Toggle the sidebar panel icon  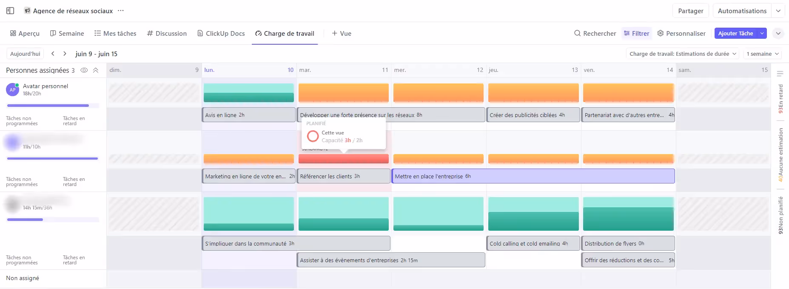10,11
